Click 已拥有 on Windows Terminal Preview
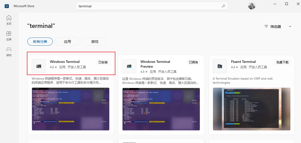This screenshot has width=301, height=143. pos(193,62)
